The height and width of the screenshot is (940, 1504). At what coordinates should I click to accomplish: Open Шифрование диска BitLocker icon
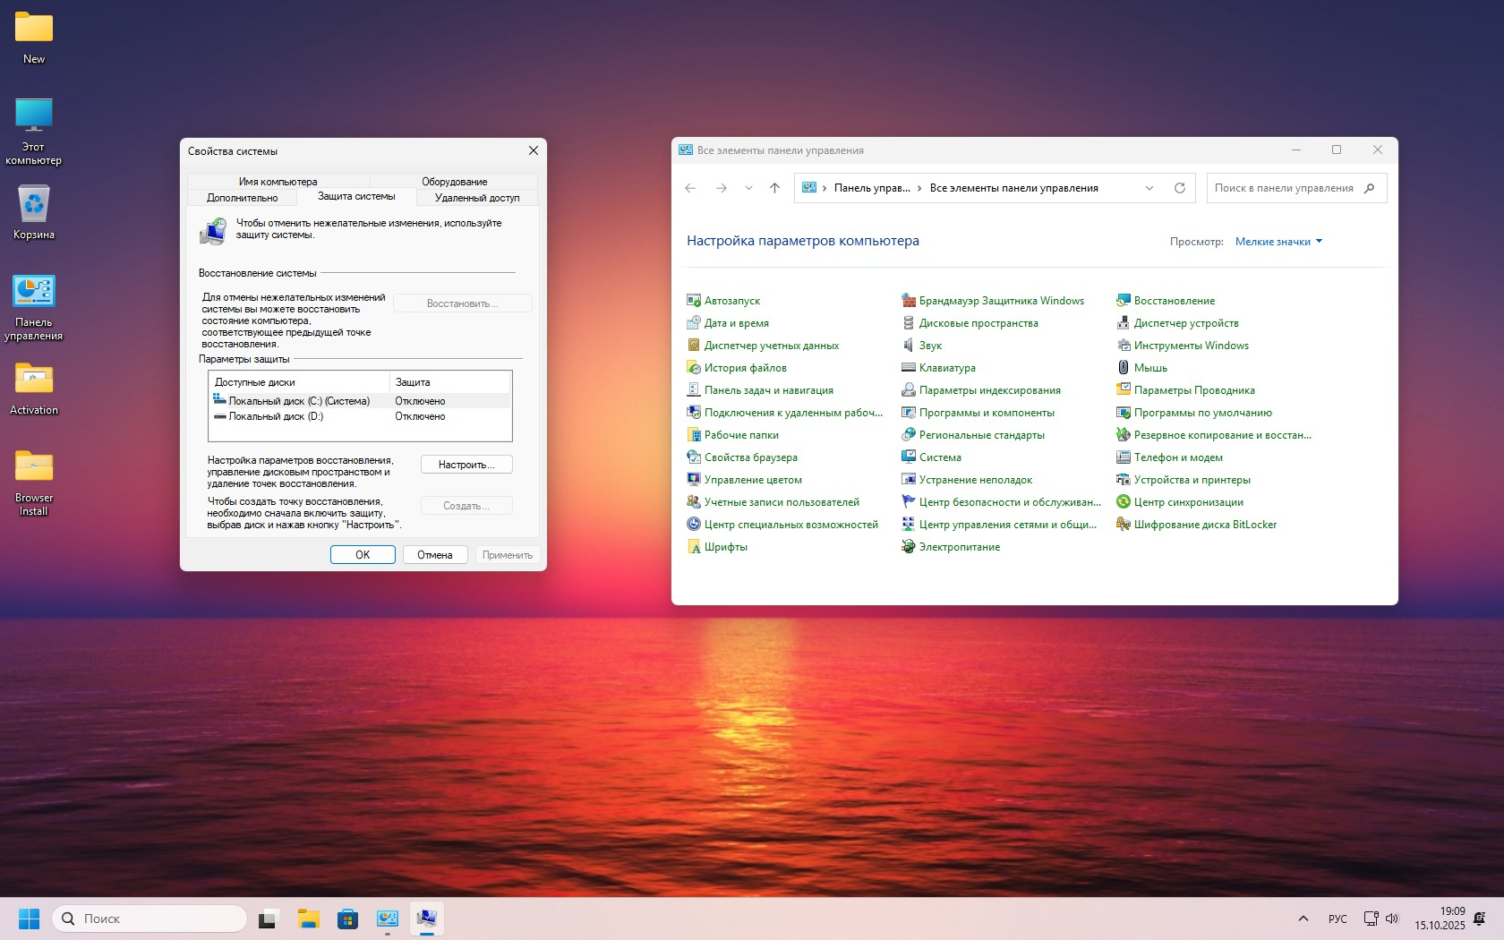tap(1124, 525)
